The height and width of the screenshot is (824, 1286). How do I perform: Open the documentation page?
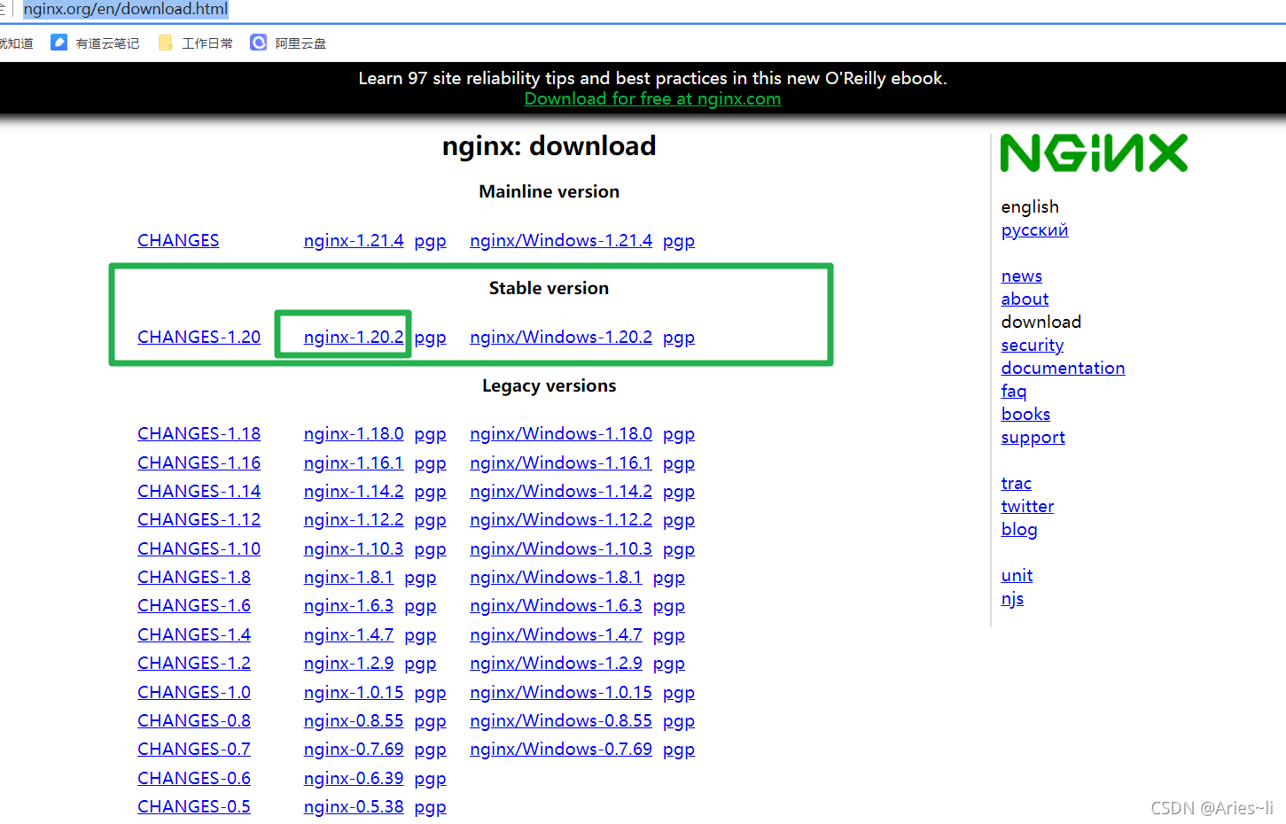coord(1063,368)
